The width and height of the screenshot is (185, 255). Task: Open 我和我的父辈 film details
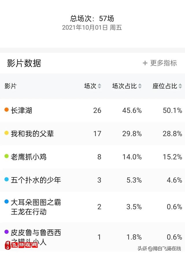point(32,134)
